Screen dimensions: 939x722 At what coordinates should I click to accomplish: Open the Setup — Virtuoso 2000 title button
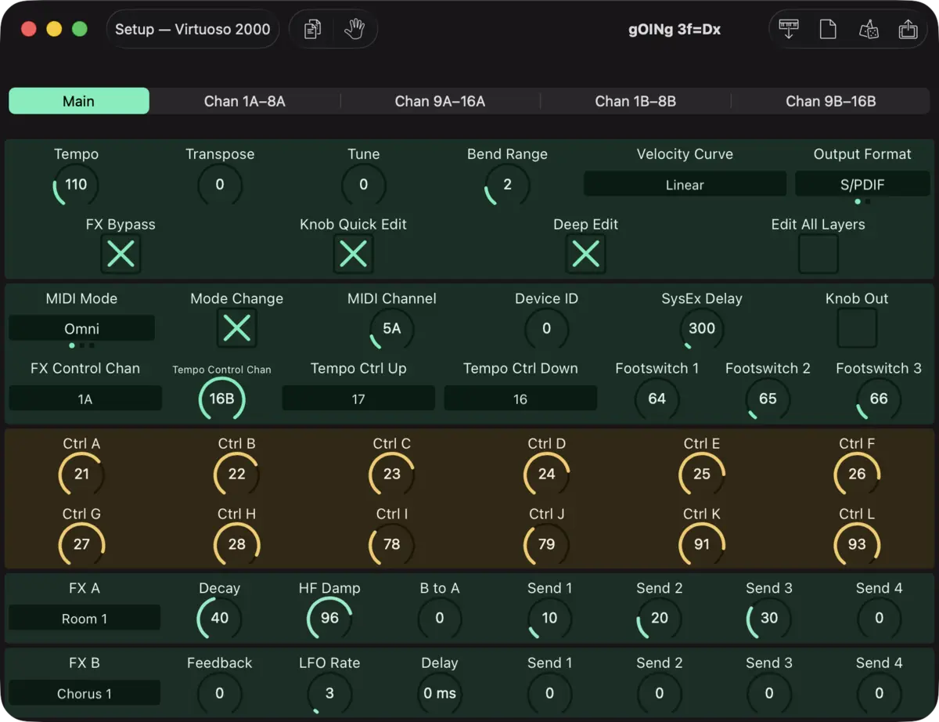[192, 30]
